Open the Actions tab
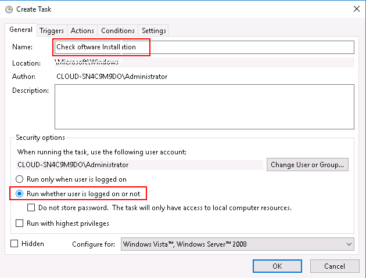Image resolution: width=366 pixels, height=278 pixels. 82,31
